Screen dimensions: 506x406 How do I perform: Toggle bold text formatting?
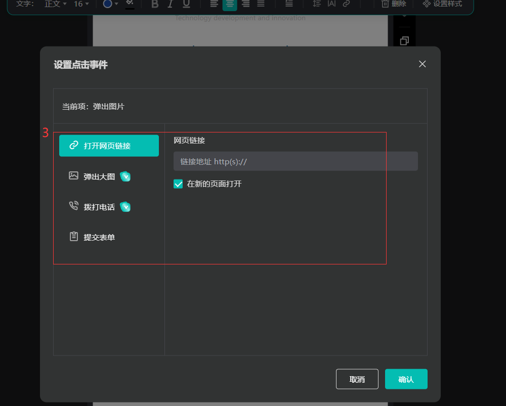pos(155,4)
